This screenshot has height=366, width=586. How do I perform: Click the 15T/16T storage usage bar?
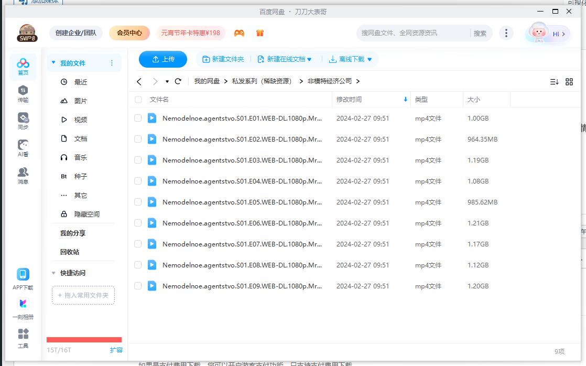[84, 339]
